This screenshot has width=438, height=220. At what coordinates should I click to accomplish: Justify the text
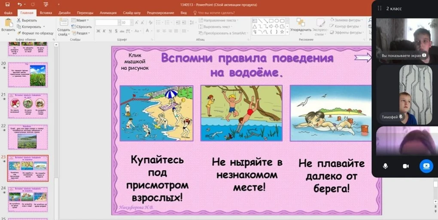pyautogui.click(x=176, y=31)
